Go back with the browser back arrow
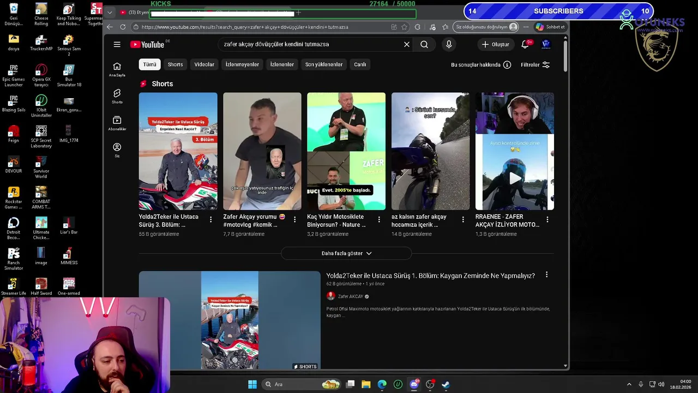Image resolution: width=698 pixels, height=393 pixels. [x=110, y=27]
